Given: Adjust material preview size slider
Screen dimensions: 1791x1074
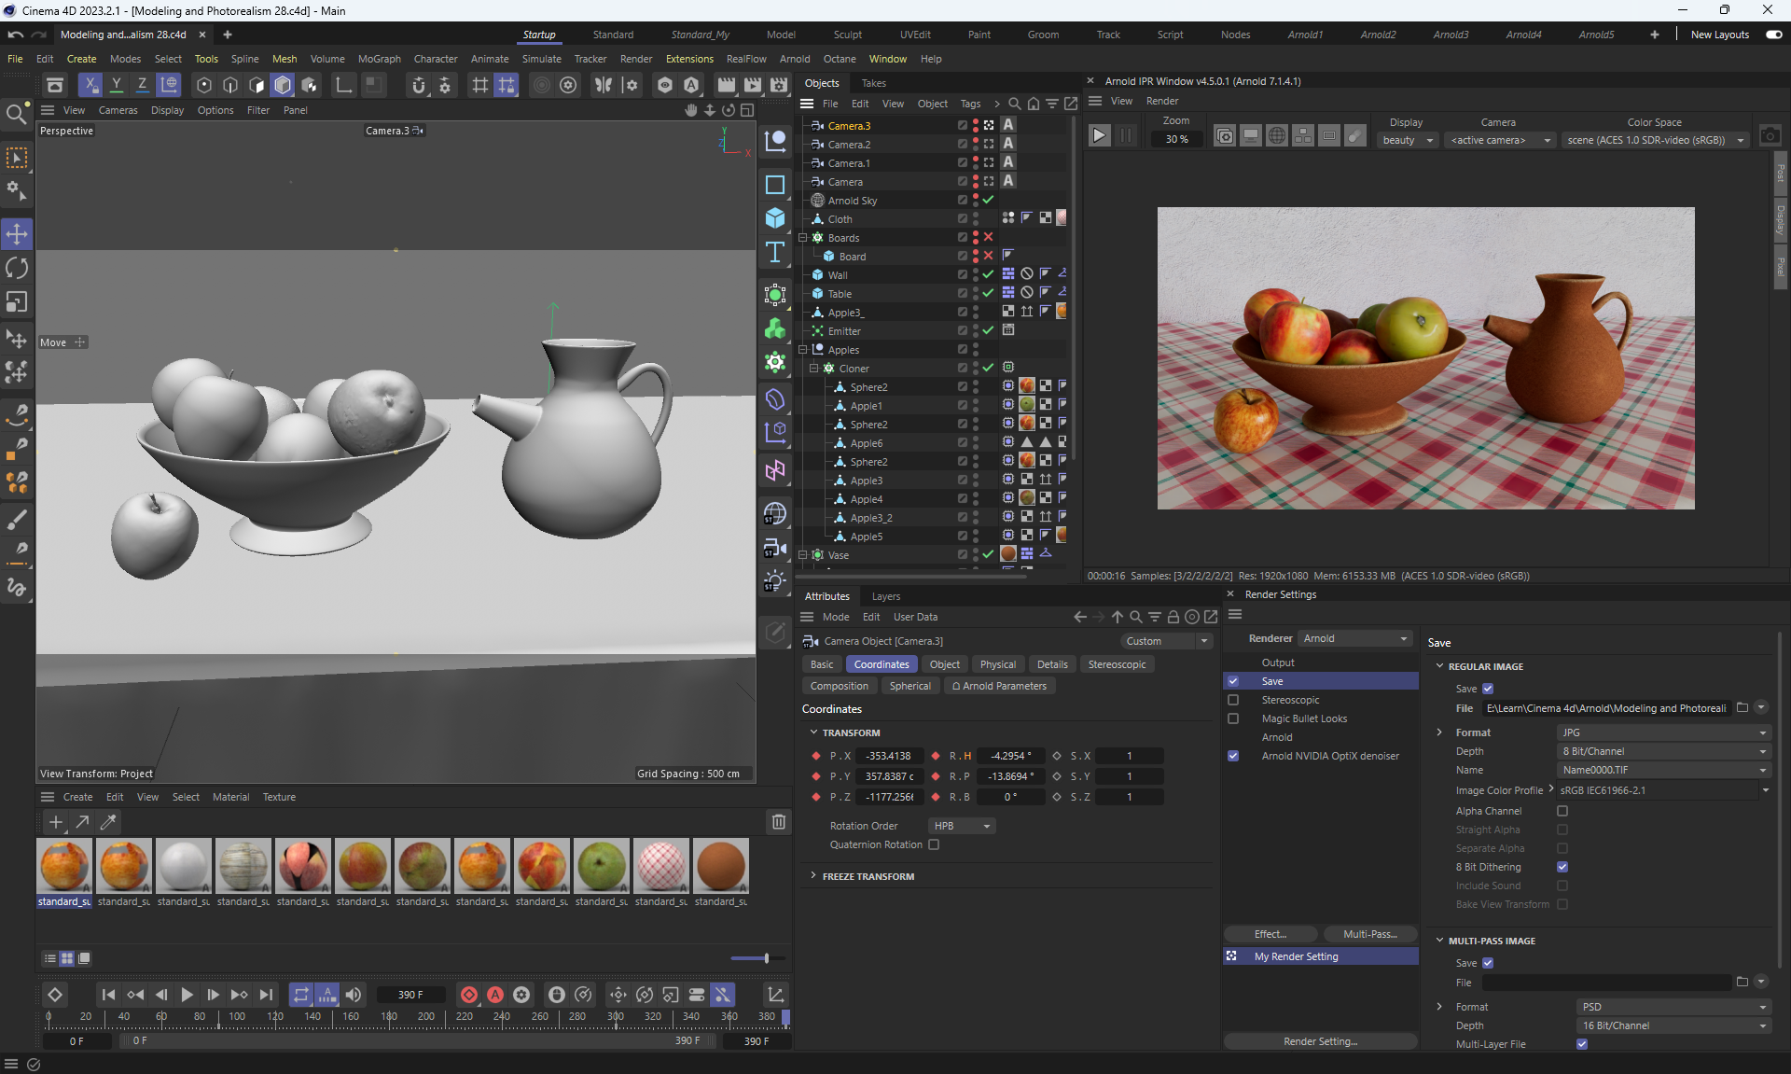Looking at the screenshot, I should [x=766, y=958].
